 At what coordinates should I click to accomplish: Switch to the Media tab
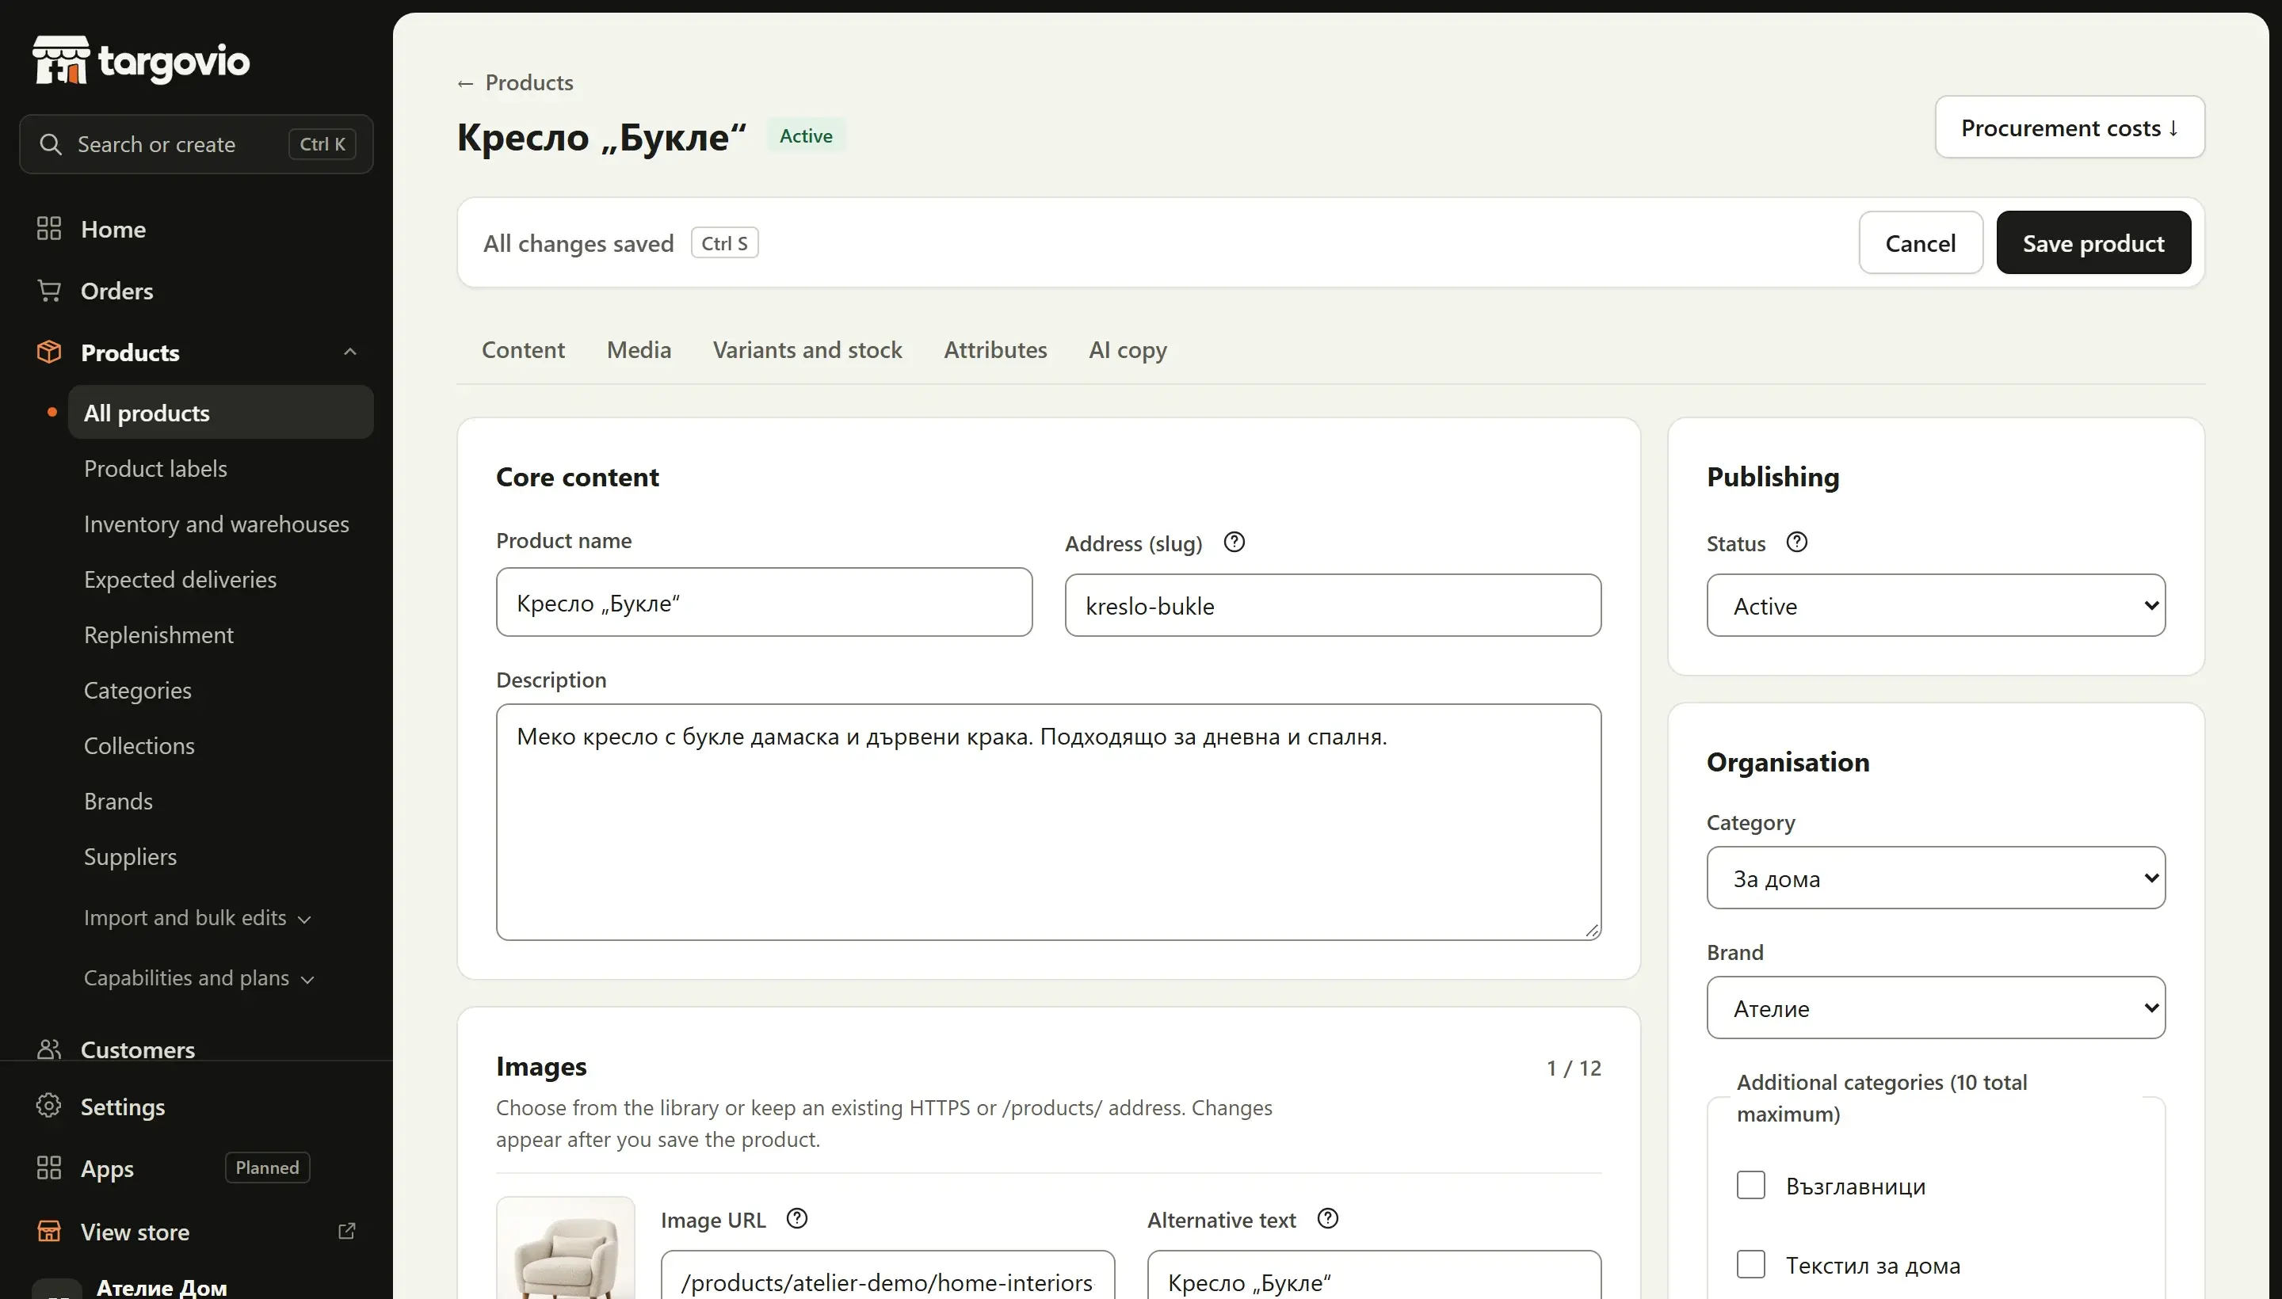(639, 349)
